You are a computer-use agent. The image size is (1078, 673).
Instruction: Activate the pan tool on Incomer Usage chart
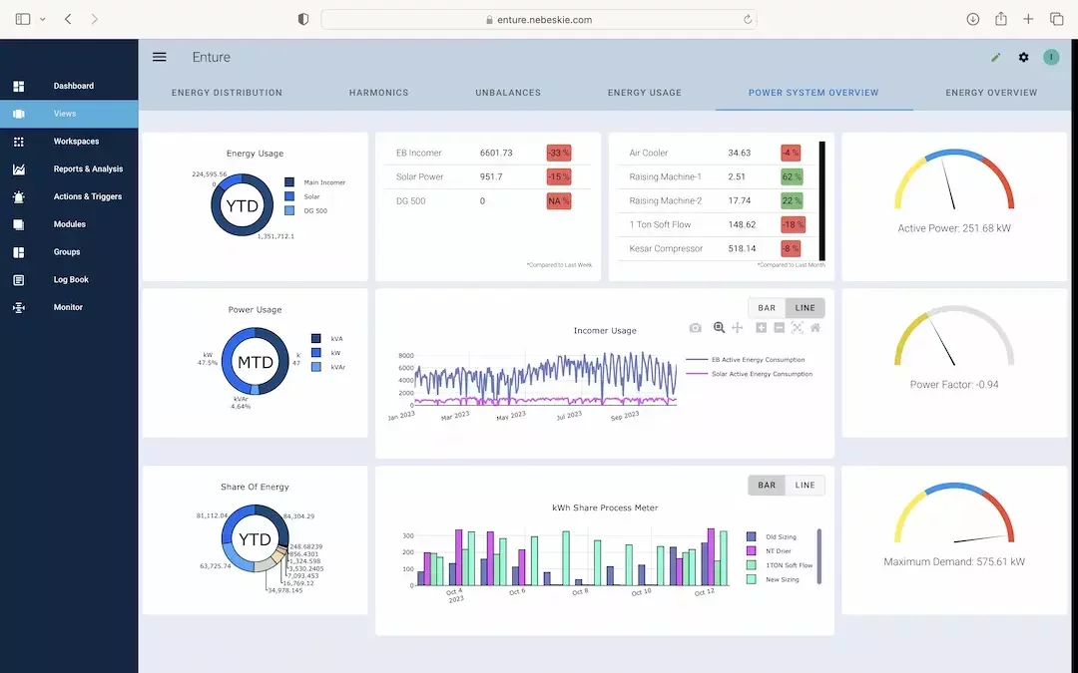(x=738, y=328)
